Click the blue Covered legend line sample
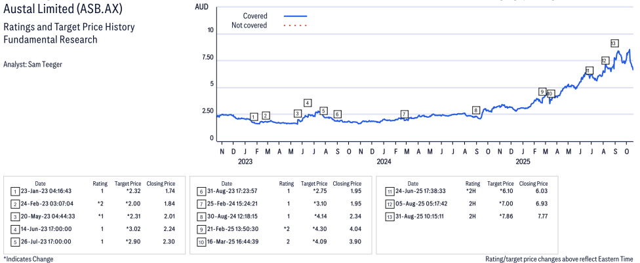 pyautogui.click(x=296, y=16)
